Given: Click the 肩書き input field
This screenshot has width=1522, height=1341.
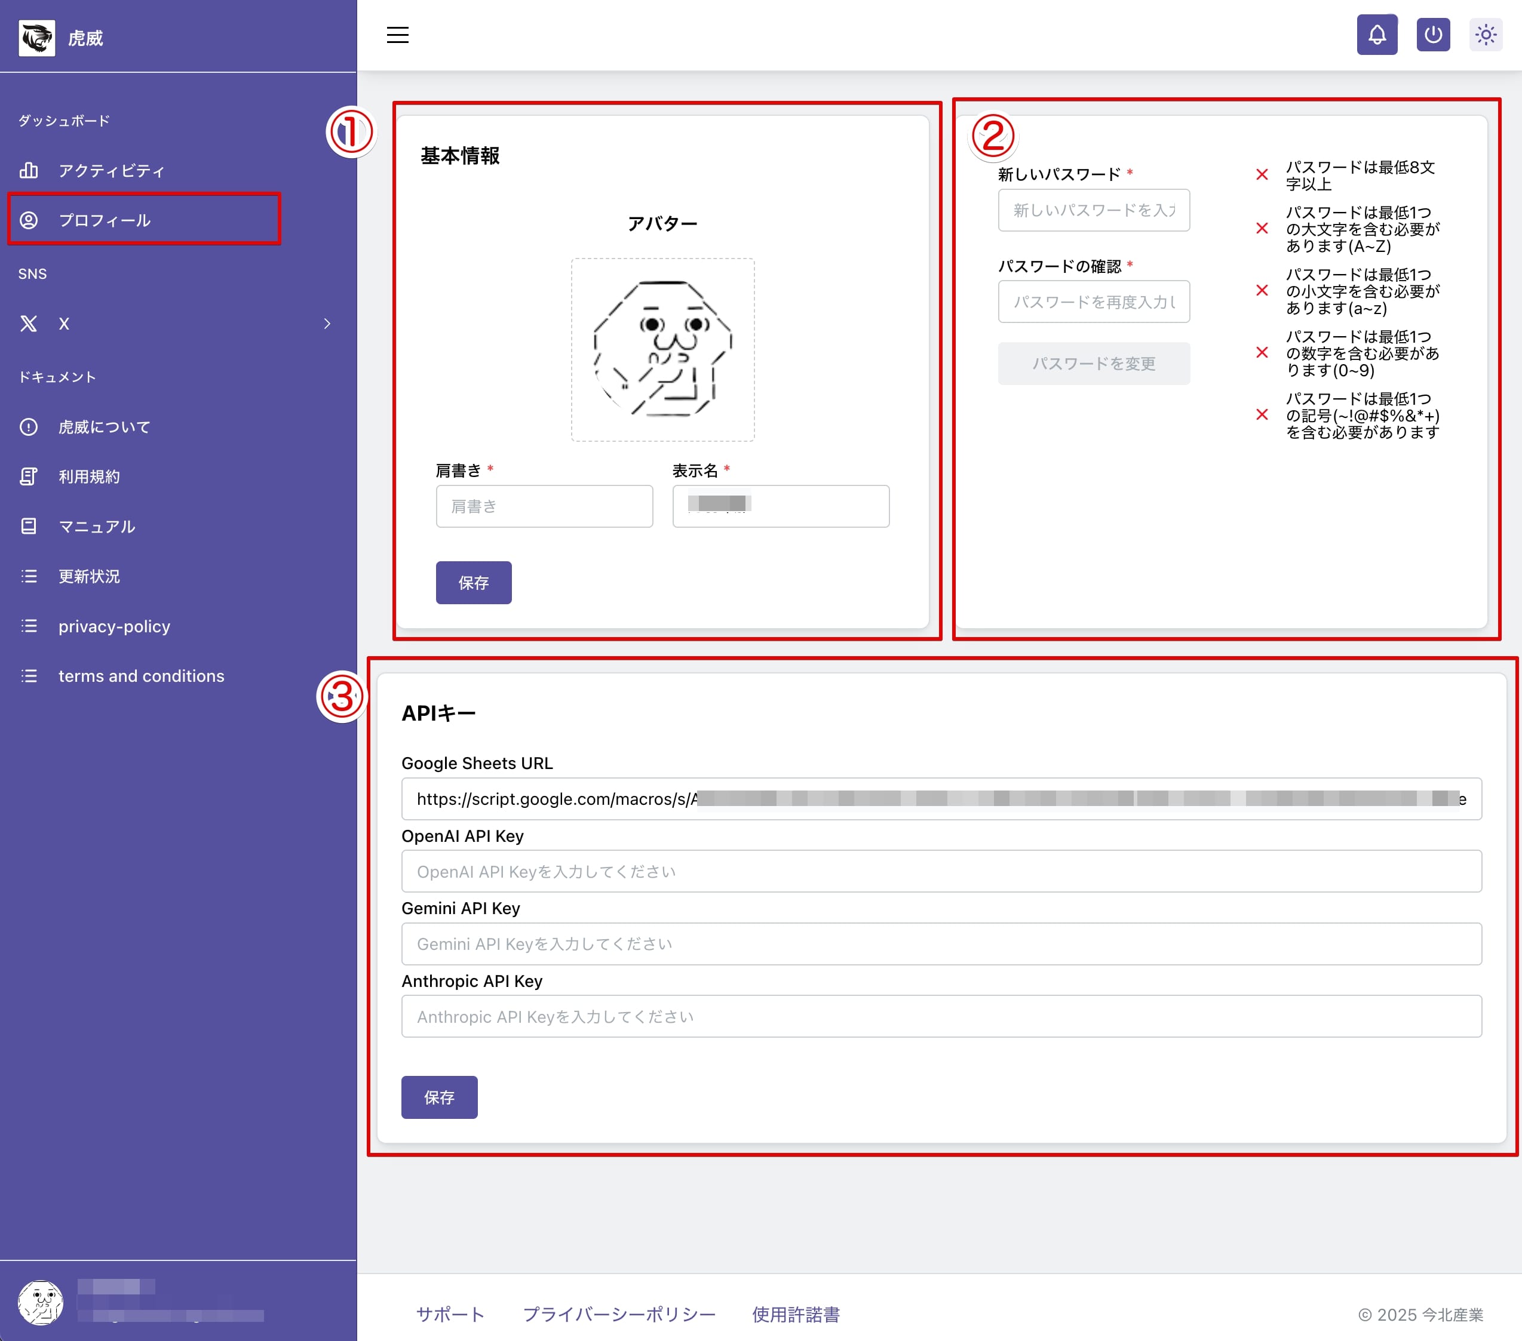Looking at the screenshot, I should pos(544,507).
